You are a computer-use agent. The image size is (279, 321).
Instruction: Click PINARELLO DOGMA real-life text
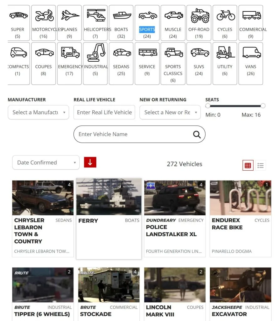point(232,251)
